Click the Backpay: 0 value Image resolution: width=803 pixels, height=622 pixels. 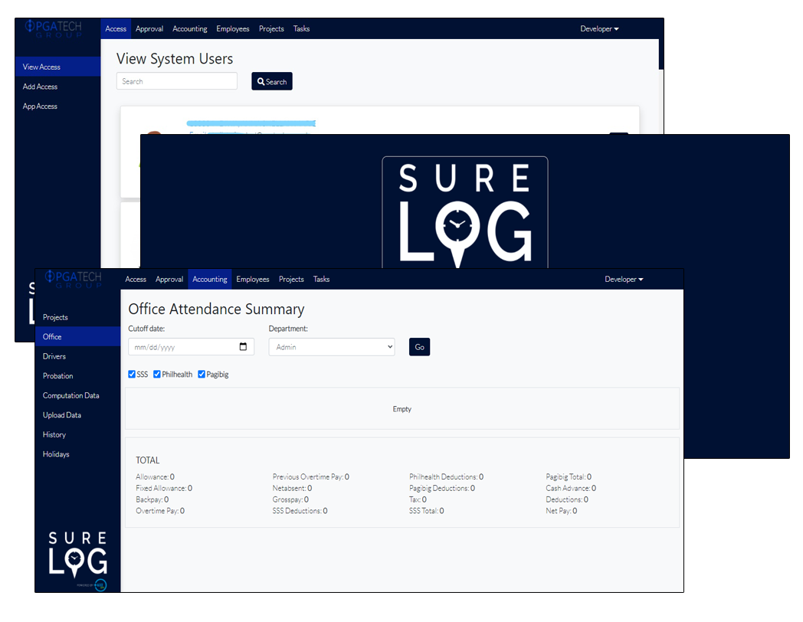(152, 499)
